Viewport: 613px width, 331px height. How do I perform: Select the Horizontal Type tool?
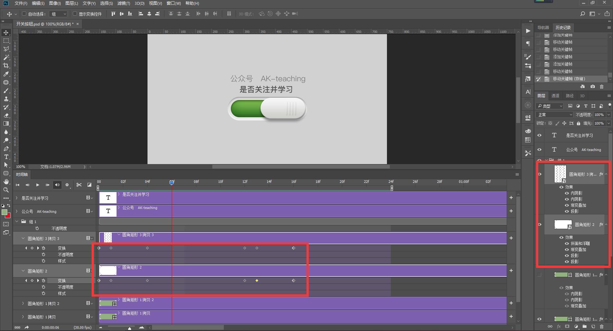[x=6, y=157]
